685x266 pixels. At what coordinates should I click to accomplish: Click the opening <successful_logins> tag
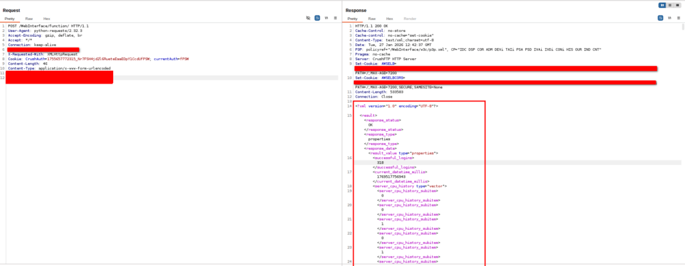[393, 158]
